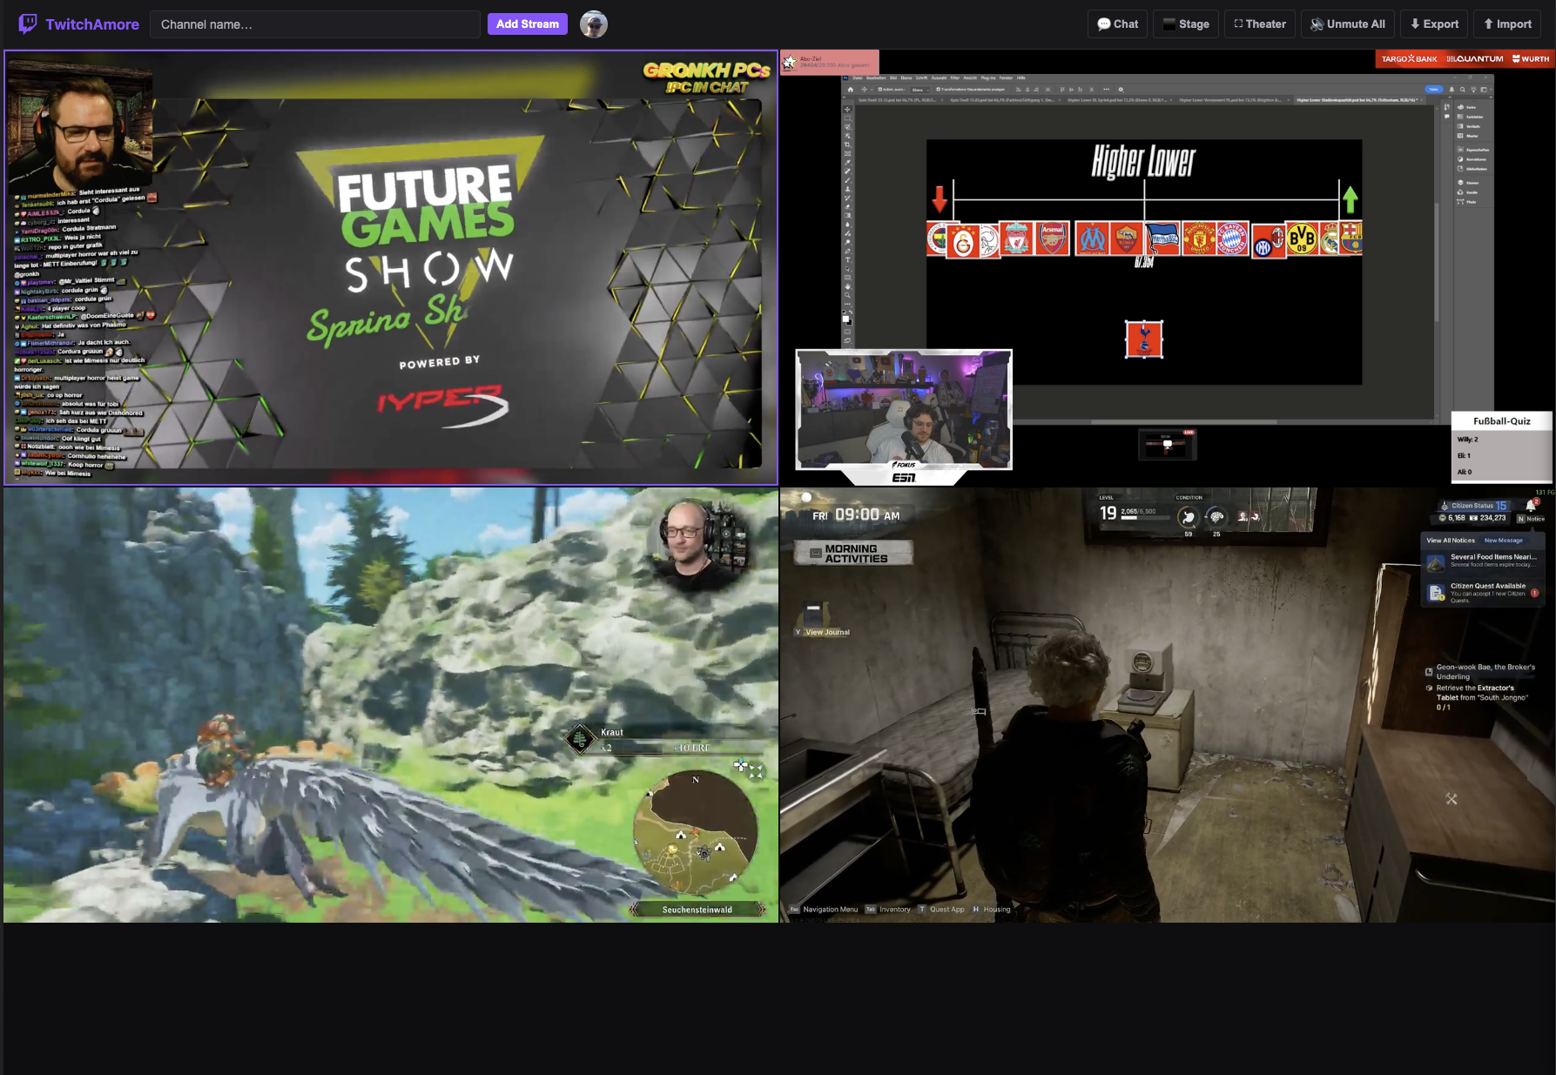Screen dimensions: 1556x1075
Task: Click the Add Stream button
Action: tap(527, 24)
